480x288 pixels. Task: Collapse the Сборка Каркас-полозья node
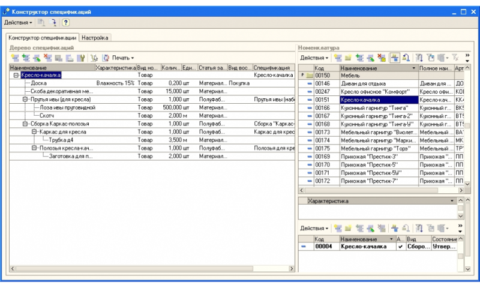tap(25, 124)
